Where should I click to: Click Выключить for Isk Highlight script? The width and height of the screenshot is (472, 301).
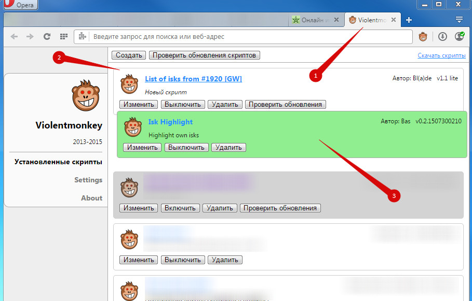coord(186,147)
